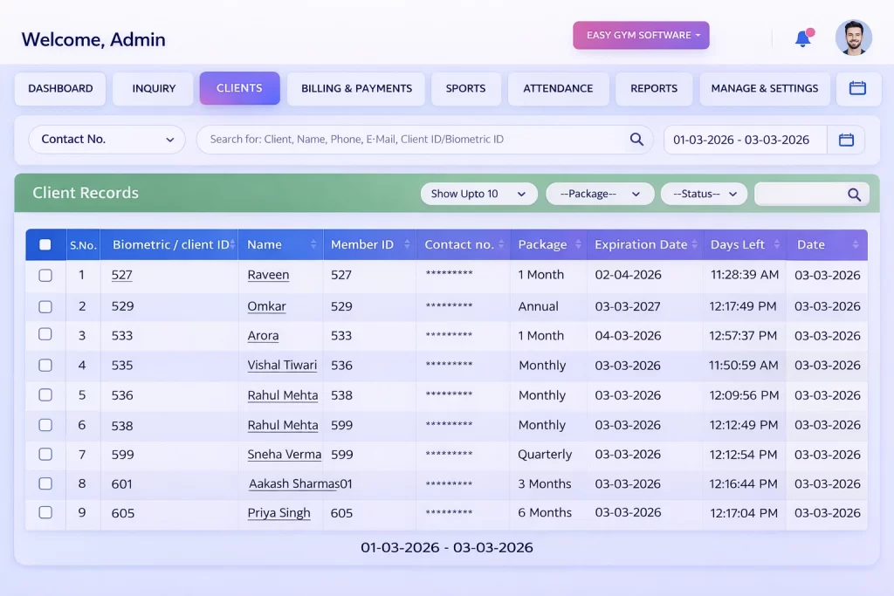894x596 pixels.
Task: Click into the client search input field
Action: (x=410, y=140)
